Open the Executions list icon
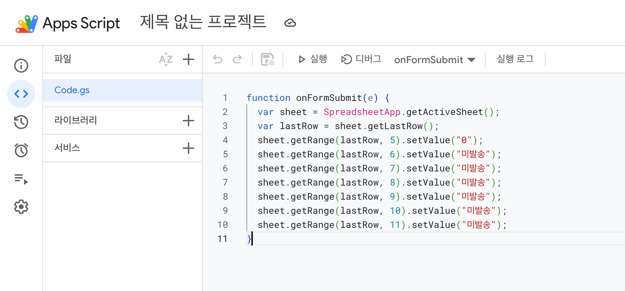Image resolution: width=625 pixels, height=291 pixels. tap(21, 179)
